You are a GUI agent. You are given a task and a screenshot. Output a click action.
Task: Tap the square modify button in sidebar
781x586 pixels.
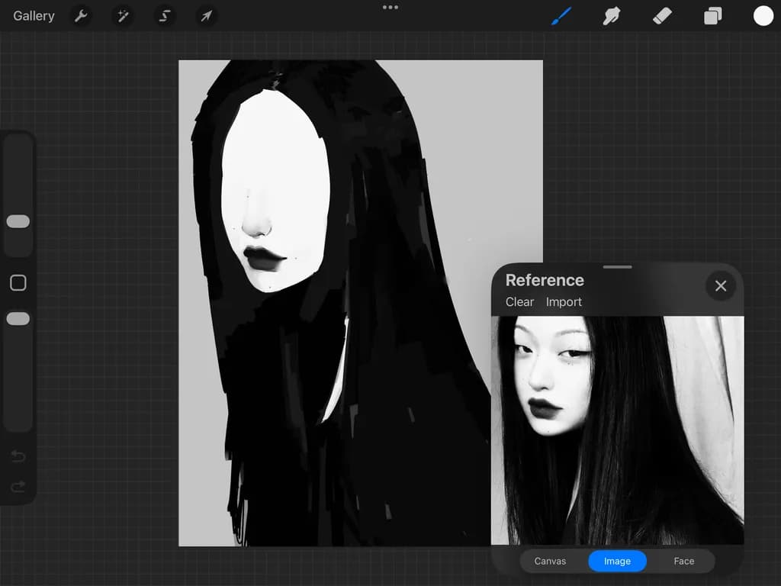tap(18, 282)
